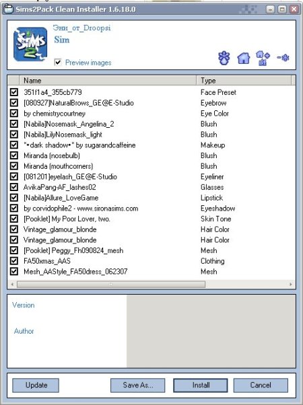Uncheck the FA50xmas_AAS Clothing checkbox
The image size is (303, 405).
[x=14, y=261]
